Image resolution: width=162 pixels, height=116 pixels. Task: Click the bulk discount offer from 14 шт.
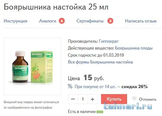pos(111,87)
